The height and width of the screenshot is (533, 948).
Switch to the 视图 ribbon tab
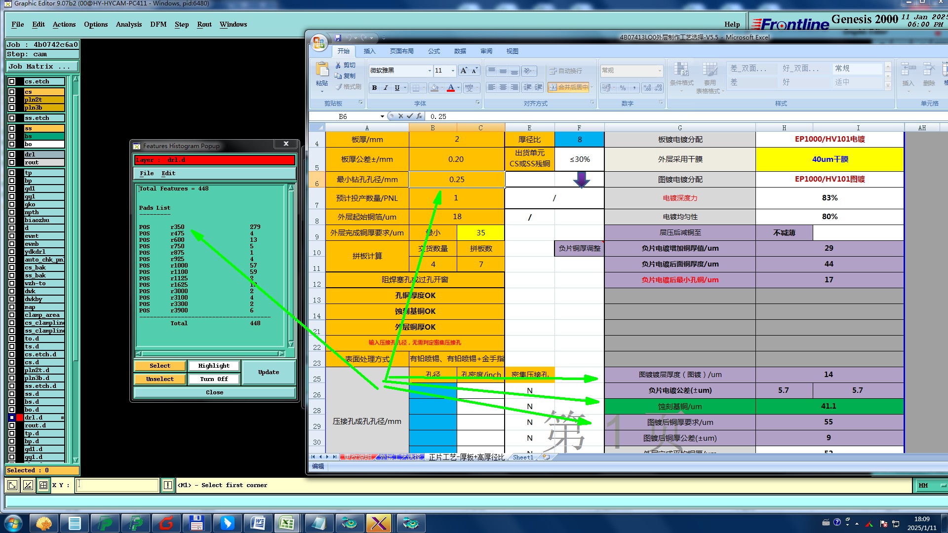(513, 51)
